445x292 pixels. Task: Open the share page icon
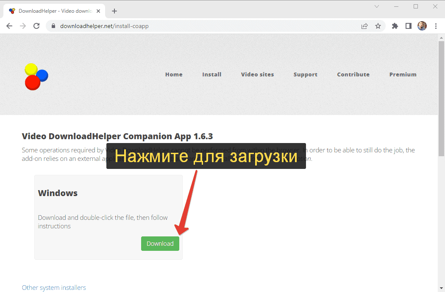(x=364, y=26)
